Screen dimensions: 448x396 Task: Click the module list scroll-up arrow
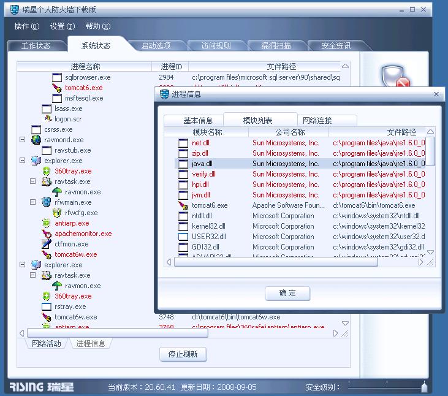(x=430, y=132)
